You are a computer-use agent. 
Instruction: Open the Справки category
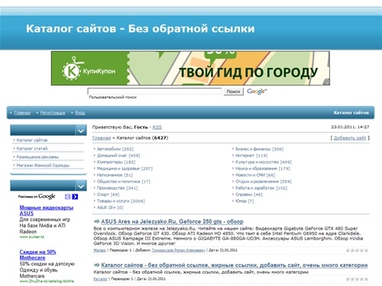(x=244, y=194)
